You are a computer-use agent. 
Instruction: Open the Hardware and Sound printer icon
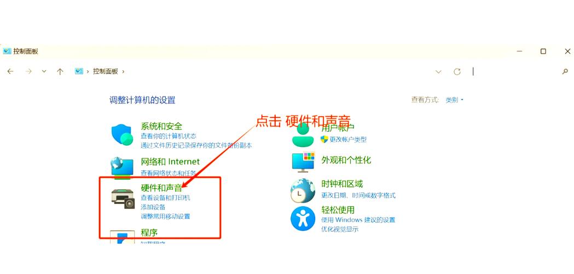coord(123,198)
